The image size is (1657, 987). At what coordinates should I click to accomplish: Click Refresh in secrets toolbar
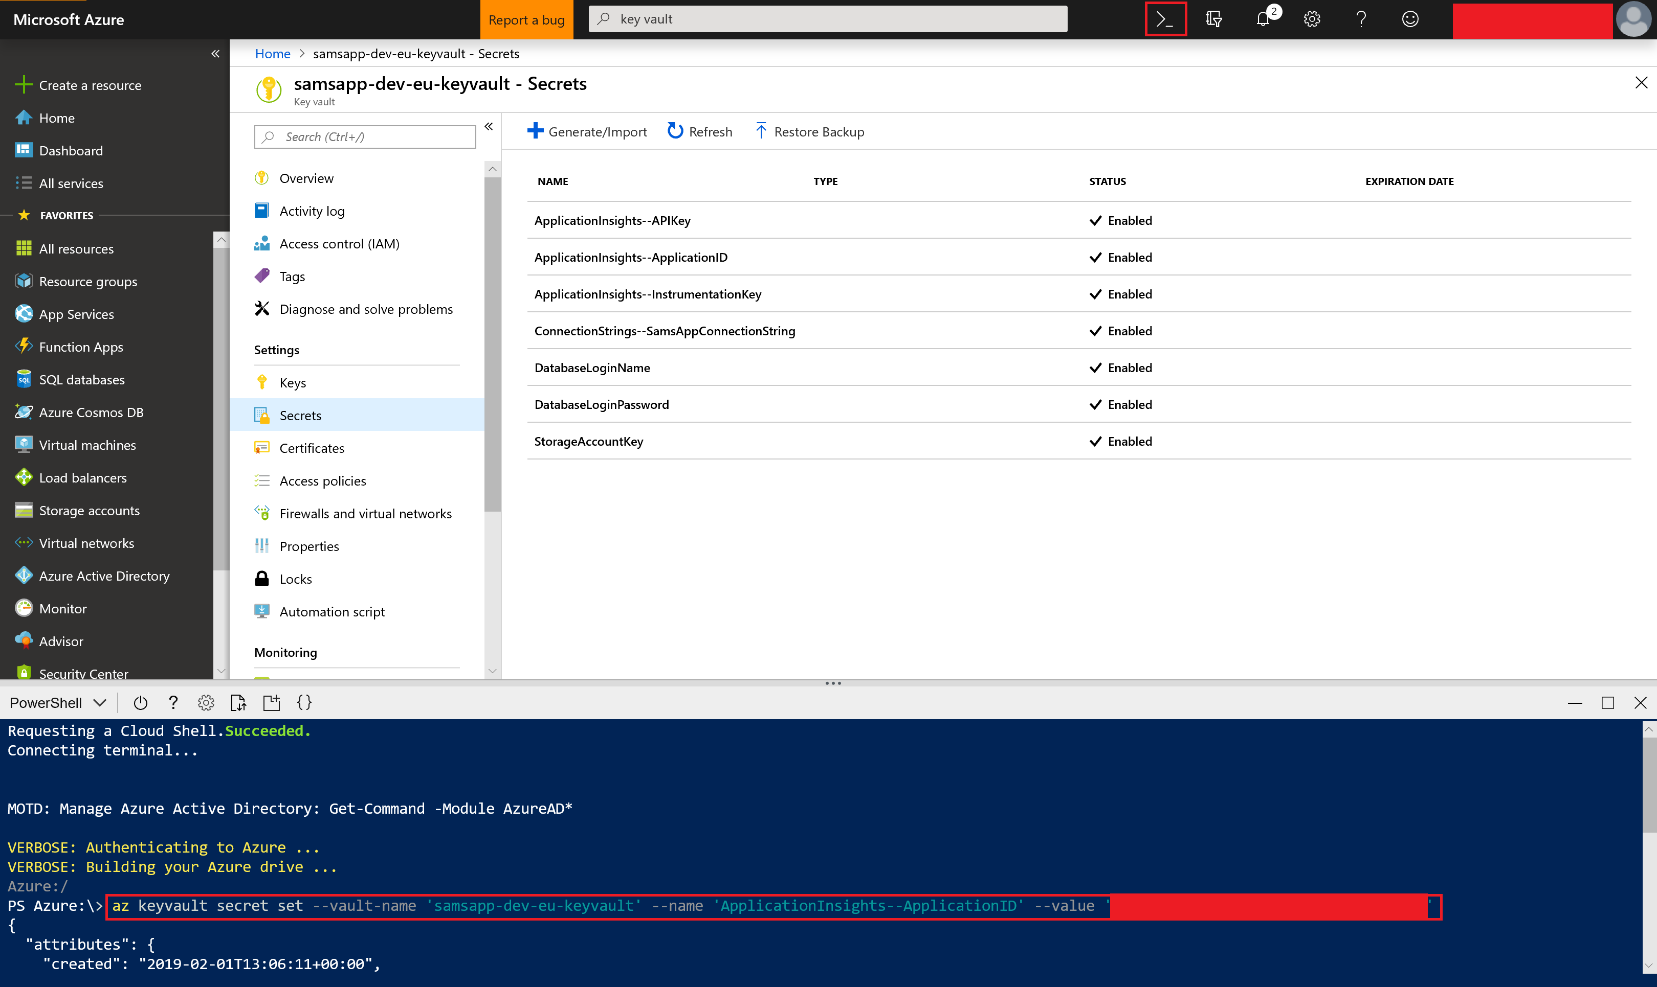point(699,132)
